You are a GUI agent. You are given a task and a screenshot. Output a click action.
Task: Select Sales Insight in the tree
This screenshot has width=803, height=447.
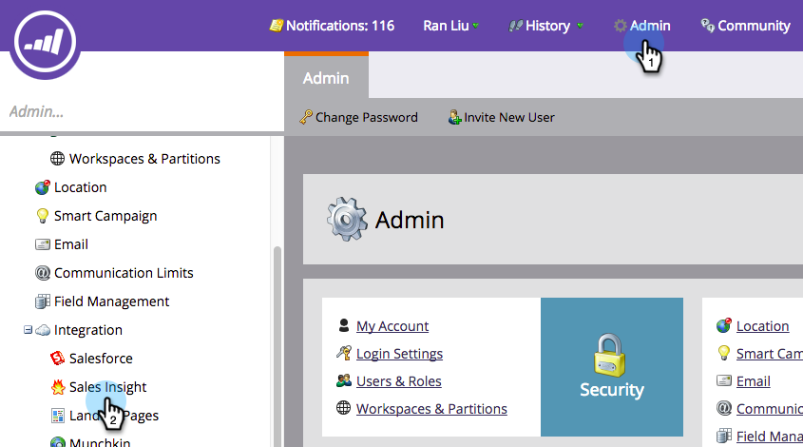coord(107,387)
